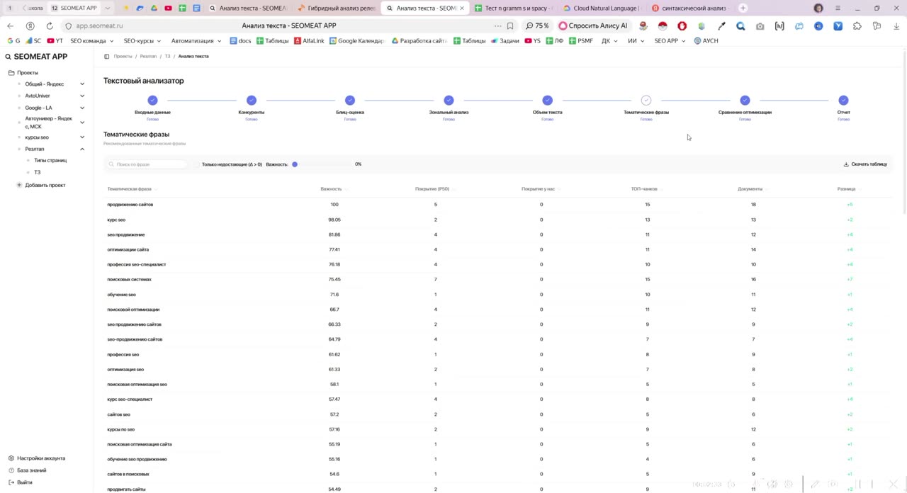Click 'Добавить проект' in the sidebar
Image resolution: width=907 pixels, height=493 pixels.
click(41, 185)
